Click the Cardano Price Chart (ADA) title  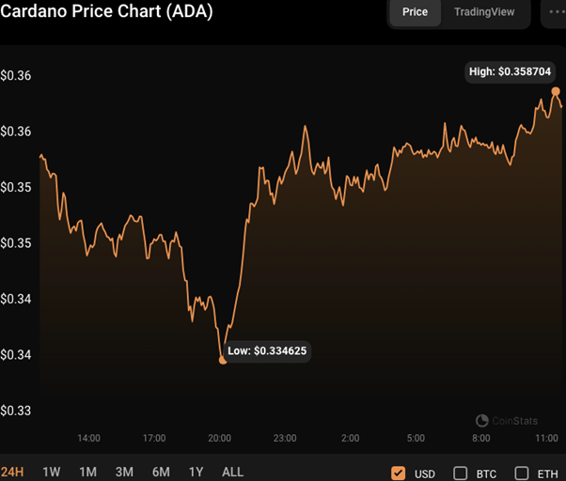106,12
